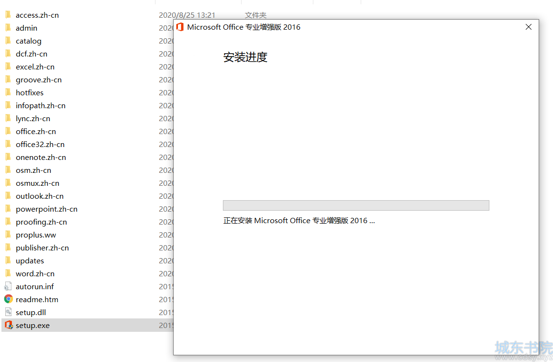Click the publisher.zh-cn folder icon
The height and width of the screenshot is (362, 553).
click(x=8, y=248)
